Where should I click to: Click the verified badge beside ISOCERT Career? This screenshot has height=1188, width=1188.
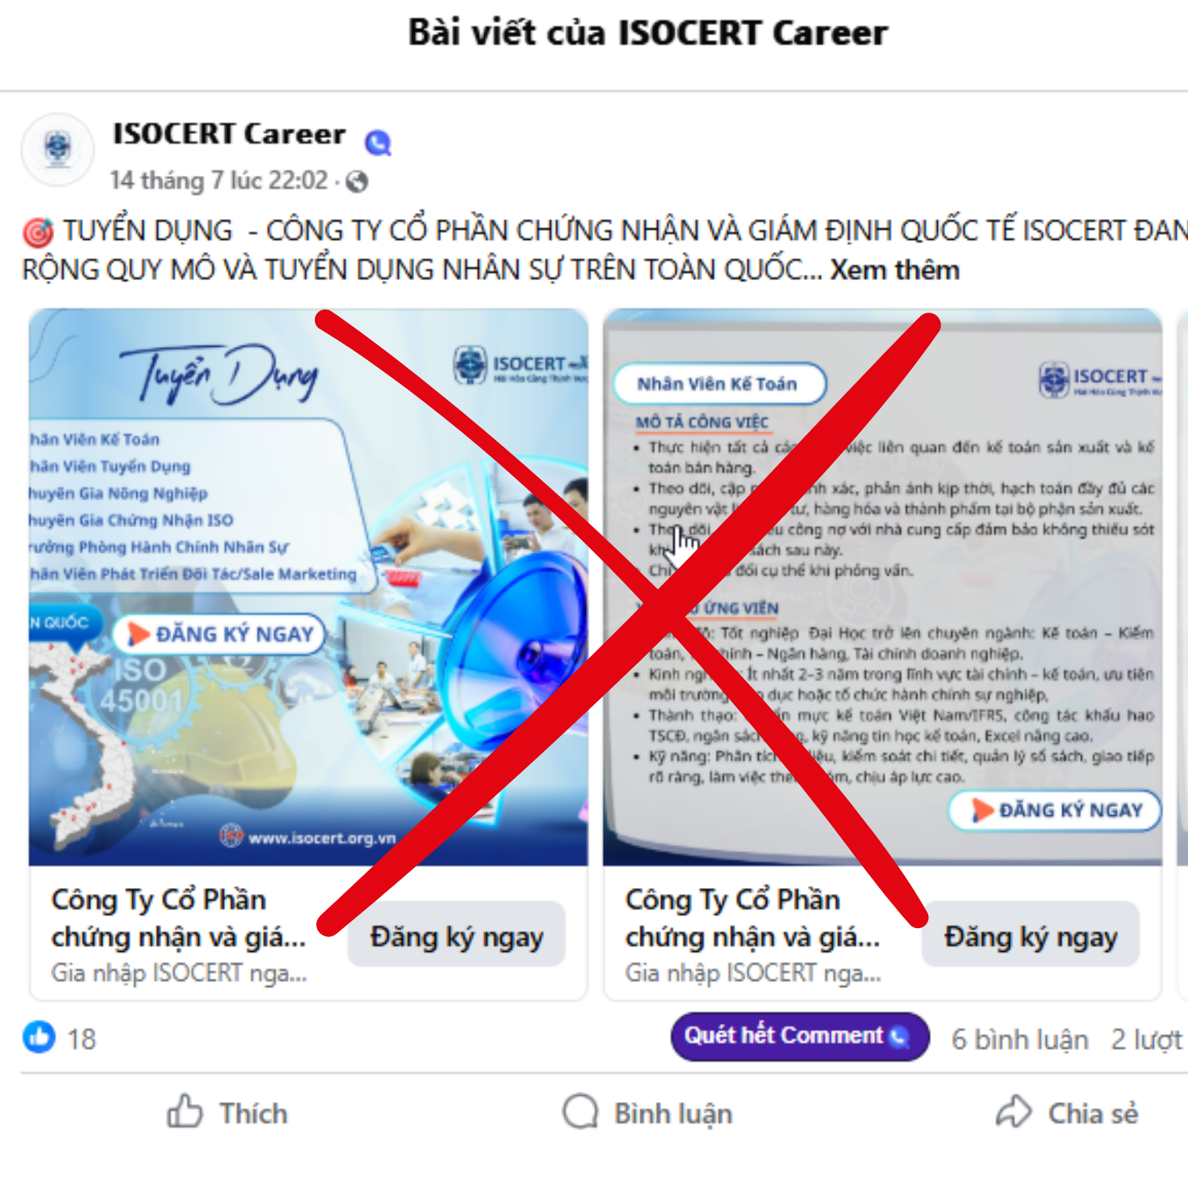pyautogui.click(x=378, y=142)
